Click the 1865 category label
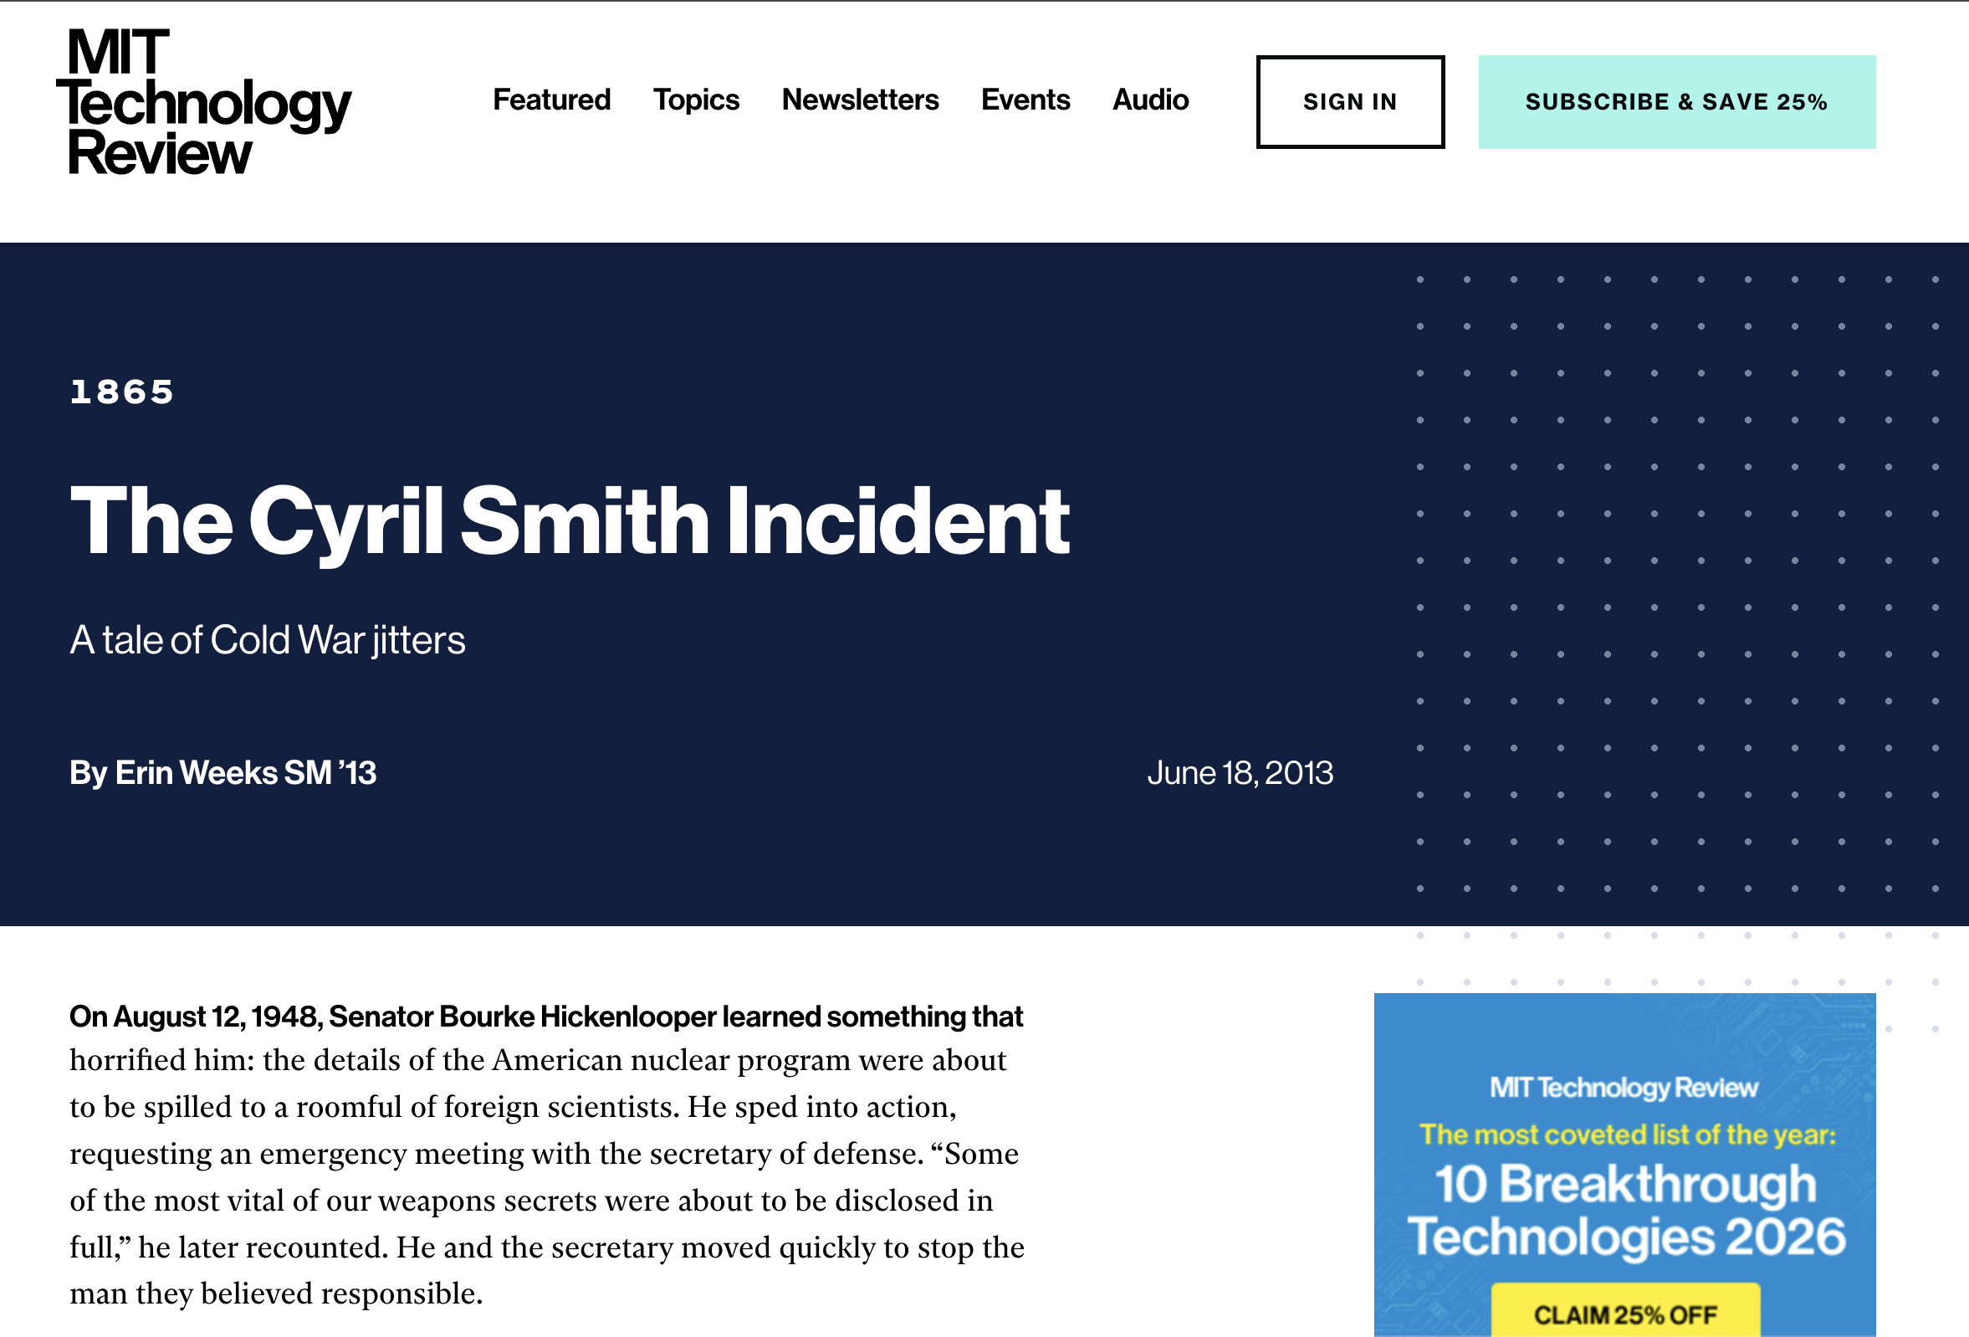1969x1337 pixels. click(x=122, y=392)
